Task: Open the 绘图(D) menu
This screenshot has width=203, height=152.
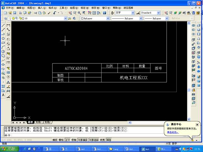Action: (x=74, y=8)
